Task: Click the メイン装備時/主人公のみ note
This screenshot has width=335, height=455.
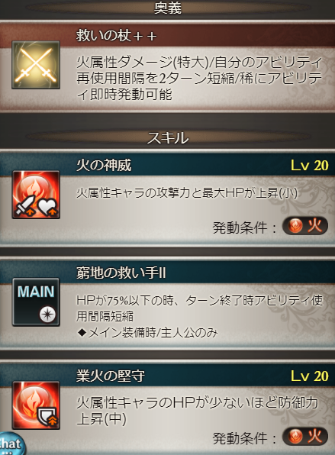Action: [147, 333]
